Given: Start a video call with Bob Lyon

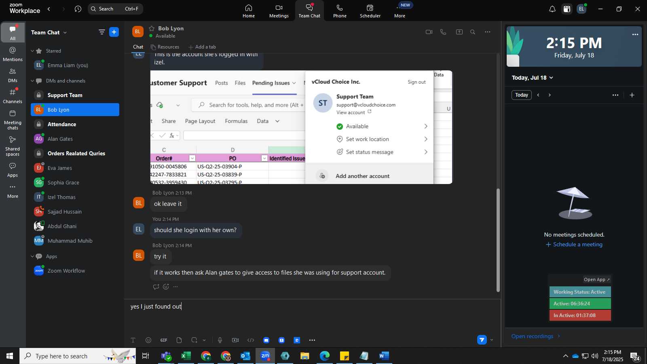Looking at the screenshot, I should [429, 32].
